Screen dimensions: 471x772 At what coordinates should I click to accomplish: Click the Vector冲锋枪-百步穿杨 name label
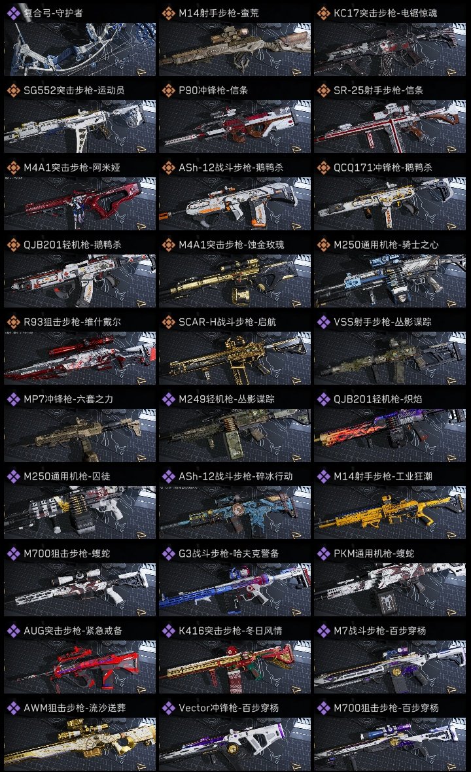[x=228, y=708]
